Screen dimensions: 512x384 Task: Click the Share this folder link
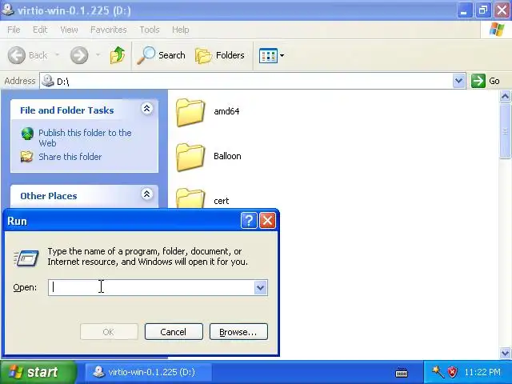70,157
